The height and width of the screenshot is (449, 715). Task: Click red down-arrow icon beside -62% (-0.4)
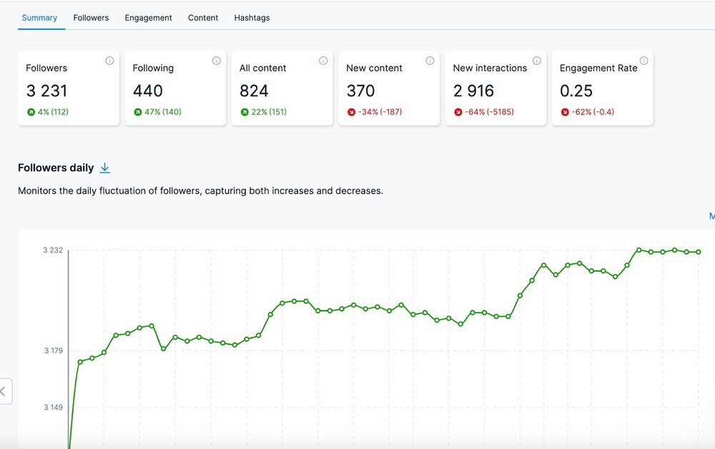pyautogui.click(x=565, y=112)
